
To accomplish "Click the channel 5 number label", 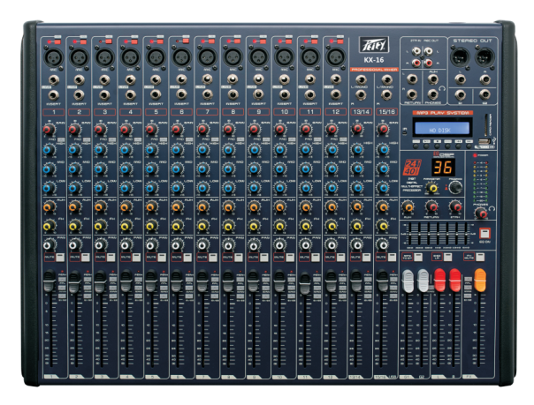I will click(x=156, y=112).
